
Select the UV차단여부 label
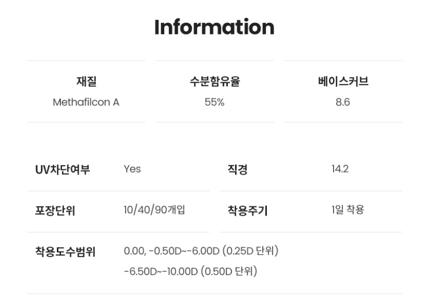tap(63, 169)
